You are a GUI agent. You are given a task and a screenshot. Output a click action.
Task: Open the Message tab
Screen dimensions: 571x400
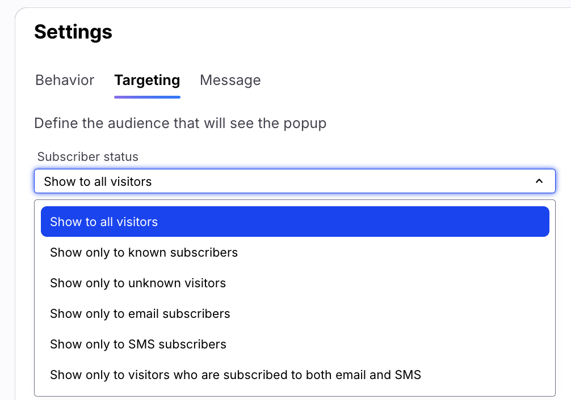[230, 80]
